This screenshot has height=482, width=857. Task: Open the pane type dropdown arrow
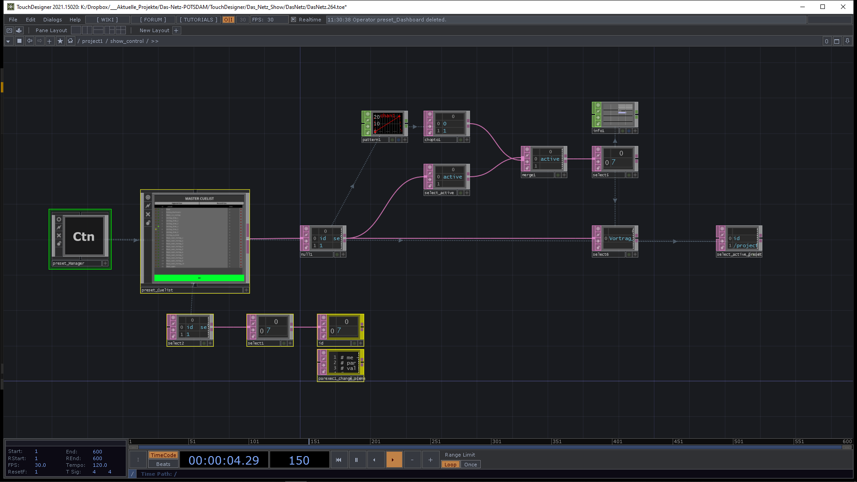(8, 41)
